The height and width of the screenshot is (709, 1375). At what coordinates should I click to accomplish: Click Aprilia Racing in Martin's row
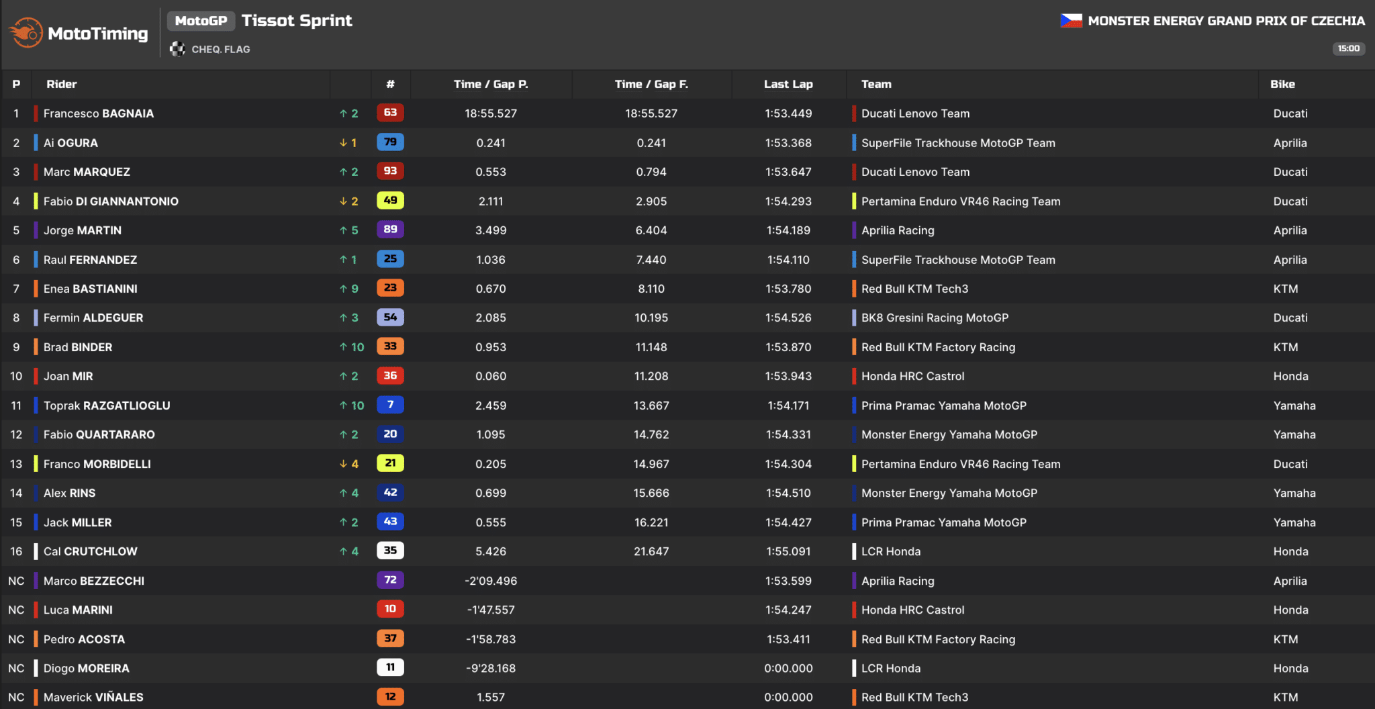click(x=898, y=230)
